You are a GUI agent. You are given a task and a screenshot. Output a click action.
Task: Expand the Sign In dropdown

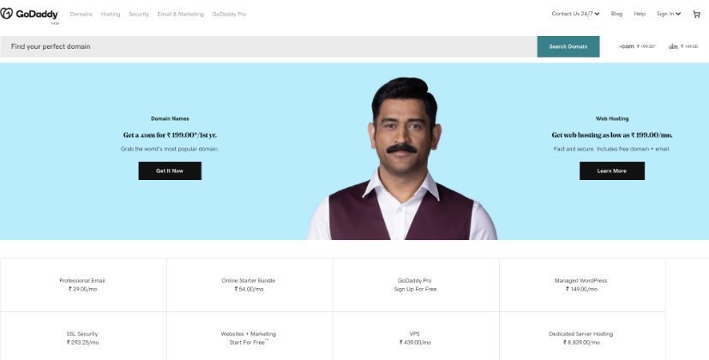click(669, 14)
